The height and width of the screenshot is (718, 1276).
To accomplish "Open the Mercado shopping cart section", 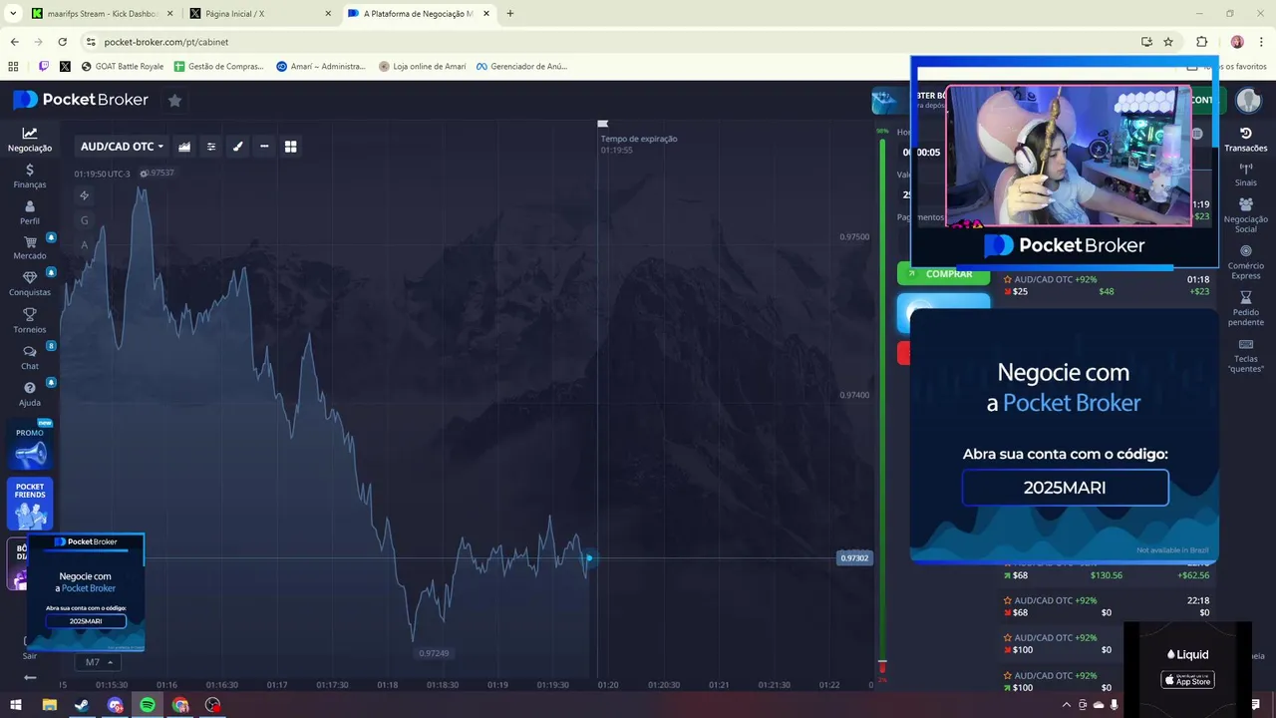I will pos(30,248).
